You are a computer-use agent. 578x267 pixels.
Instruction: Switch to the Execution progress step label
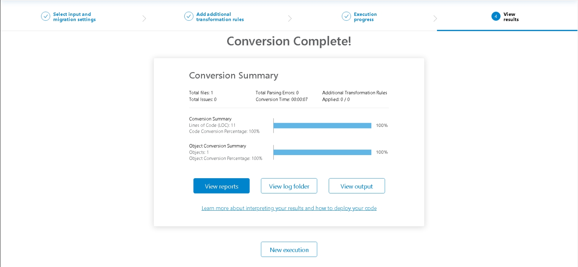pos(365,17)
